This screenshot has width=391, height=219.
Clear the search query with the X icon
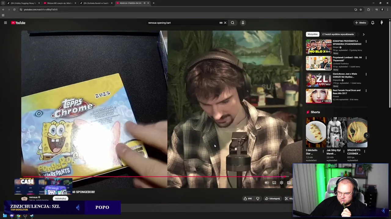pos(225,23)
